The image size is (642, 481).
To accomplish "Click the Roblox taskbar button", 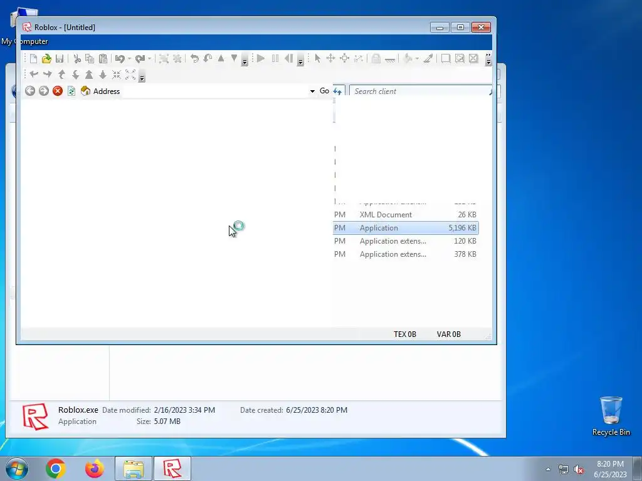I will (172, 468).
